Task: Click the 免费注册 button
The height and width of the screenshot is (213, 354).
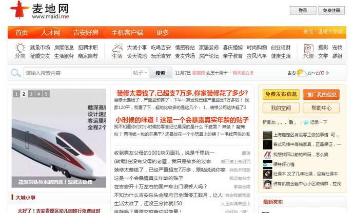Action: 331,10
